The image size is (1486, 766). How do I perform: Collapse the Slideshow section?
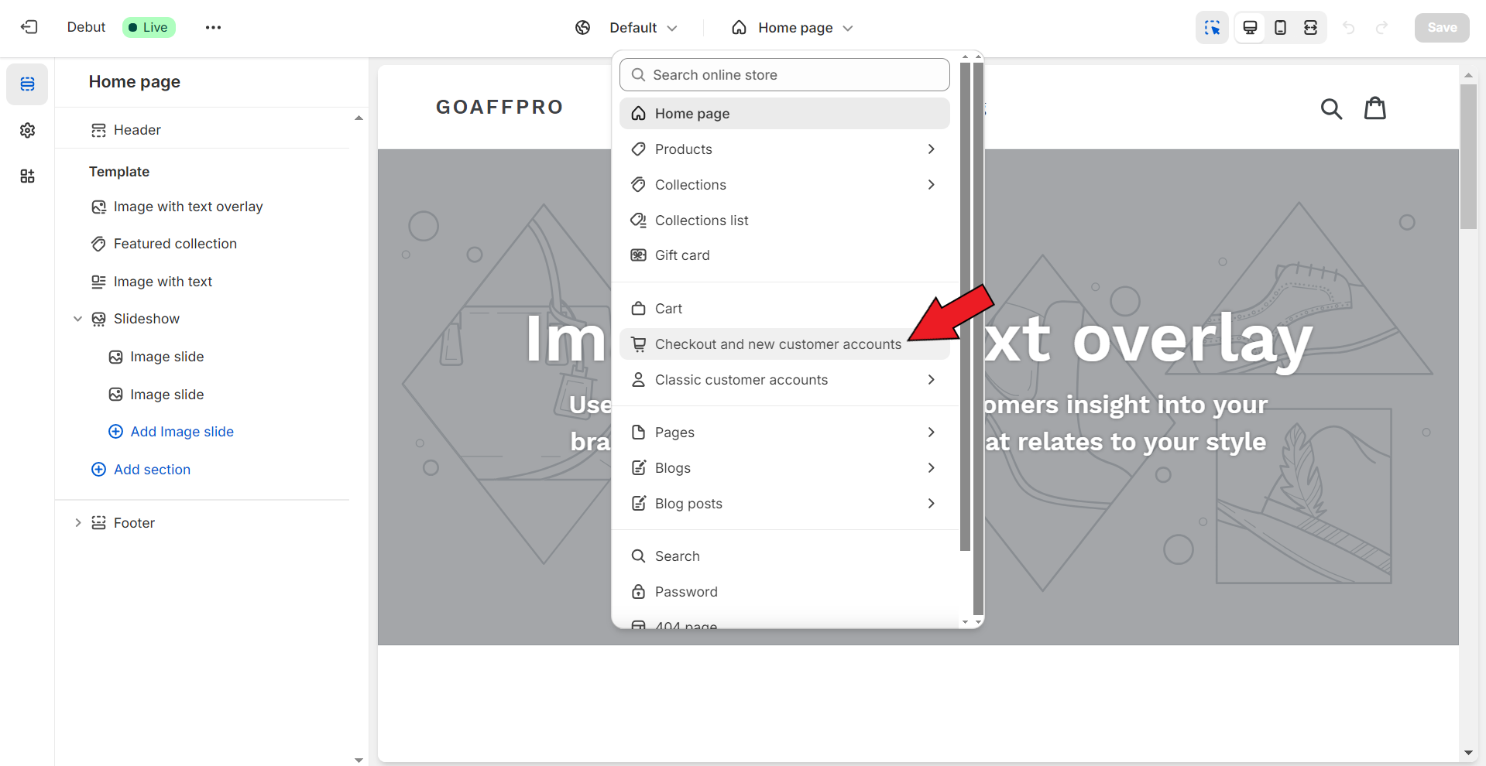click(x=77, y=319)
